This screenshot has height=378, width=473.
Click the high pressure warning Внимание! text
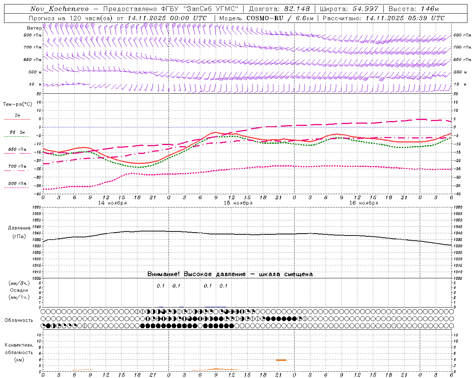pyautogui.click(x=230, y=274)
